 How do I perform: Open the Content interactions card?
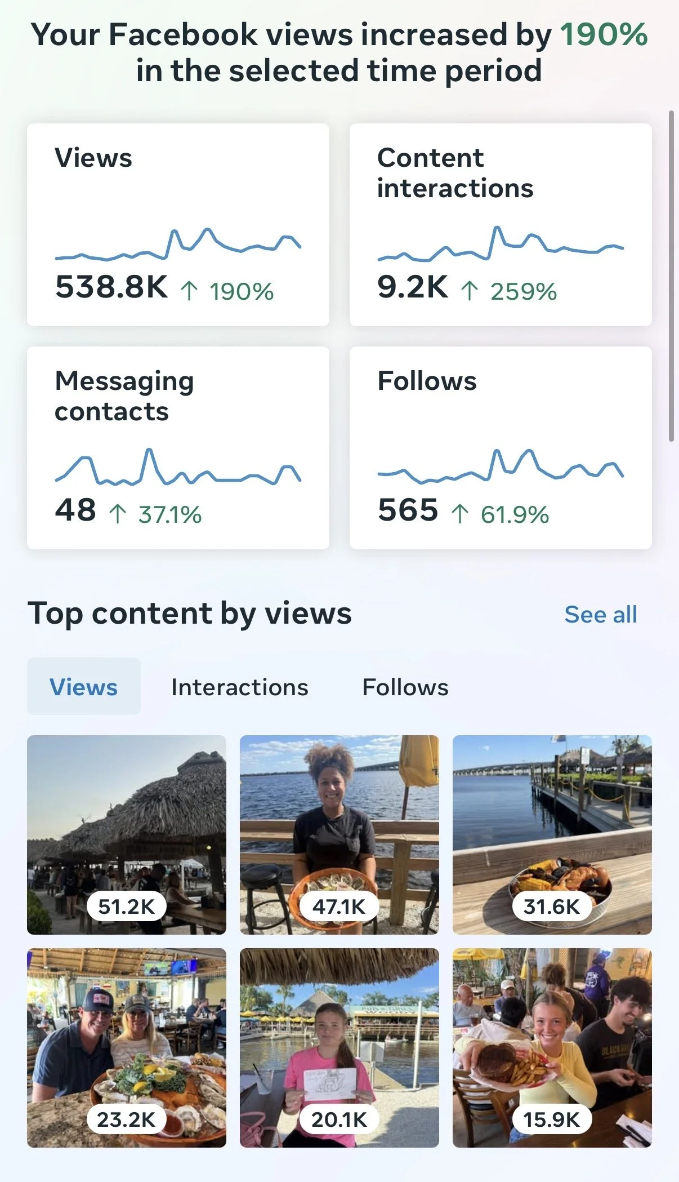pyautogui.click(x=501, y=224)
